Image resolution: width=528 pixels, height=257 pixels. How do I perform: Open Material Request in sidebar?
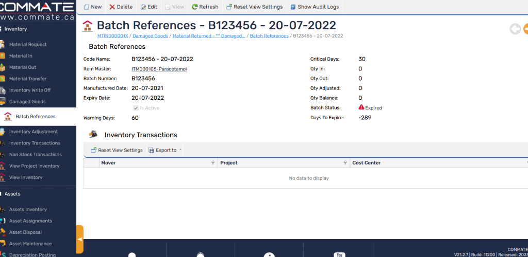(28, 44)
